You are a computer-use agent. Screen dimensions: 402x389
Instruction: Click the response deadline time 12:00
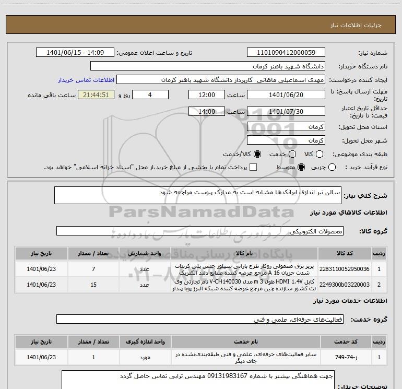coord(207,95)
